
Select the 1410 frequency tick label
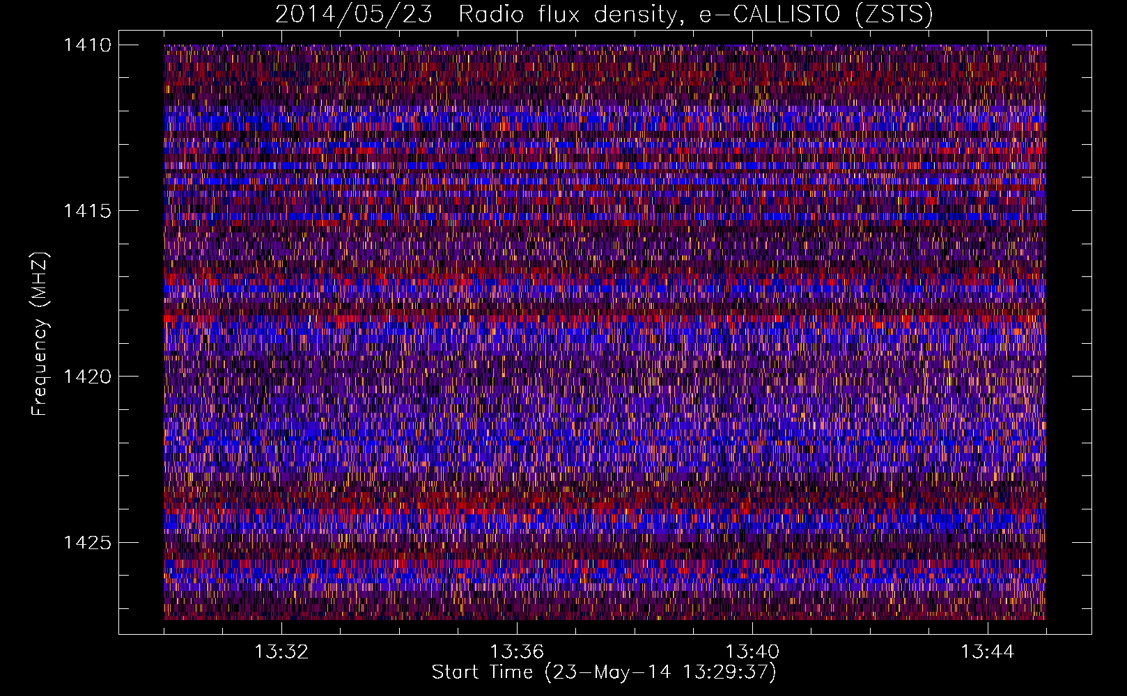point(87,45)
